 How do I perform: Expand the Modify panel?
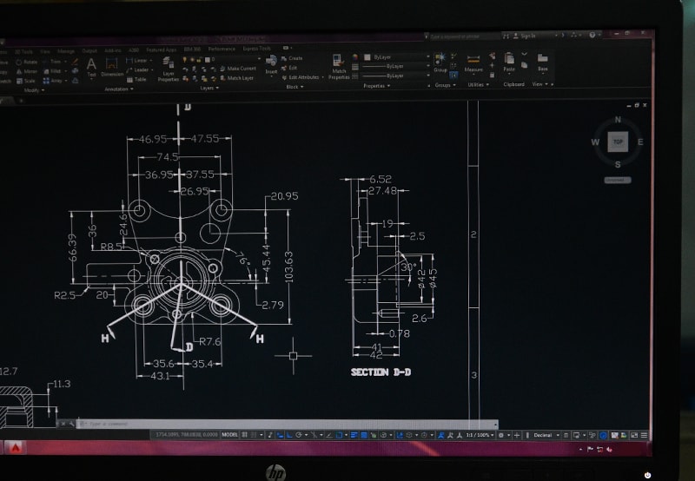tap(34, 90)
